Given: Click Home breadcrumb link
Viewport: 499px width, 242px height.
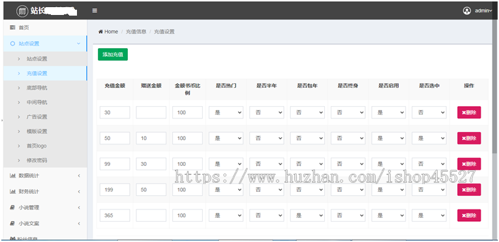Looking at the screenshot, I should pos(111,31).
